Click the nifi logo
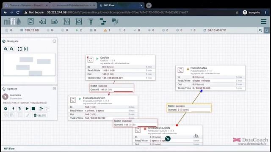Image resolution: width=271 pixels, height=152 pixels. (x=12, y=22)
